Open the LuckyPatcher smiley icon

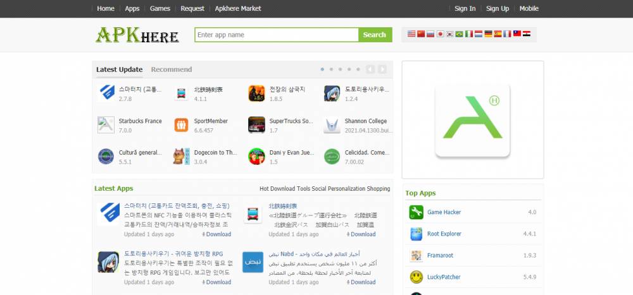tap(417, 277)
